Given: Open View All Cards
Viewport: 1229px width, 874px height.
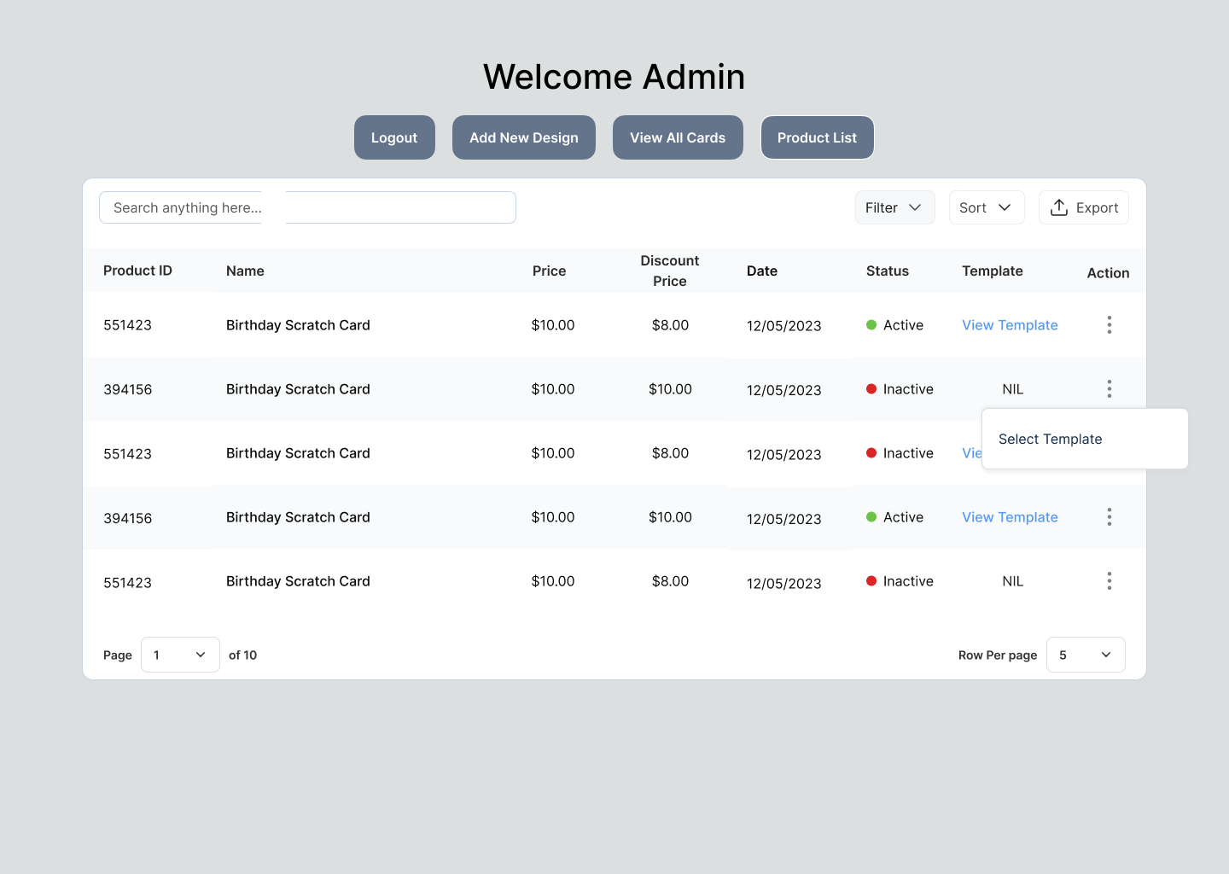Looking at the screenshot, I should click(x=678, y=137).
